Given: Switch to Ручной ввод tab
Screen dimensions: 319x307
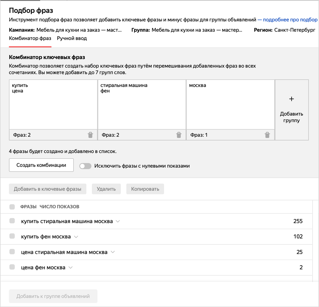Looking at the screenshot, I should coord(72,39).
